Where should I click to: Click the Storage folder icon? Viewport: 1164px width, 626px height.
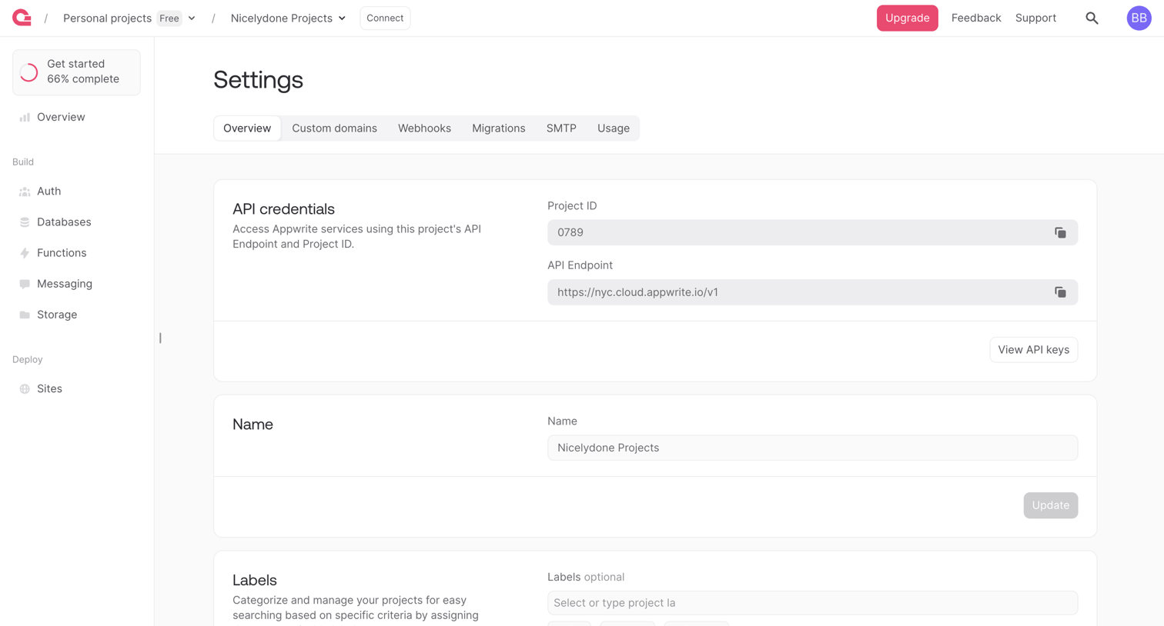tap(25, 315)
